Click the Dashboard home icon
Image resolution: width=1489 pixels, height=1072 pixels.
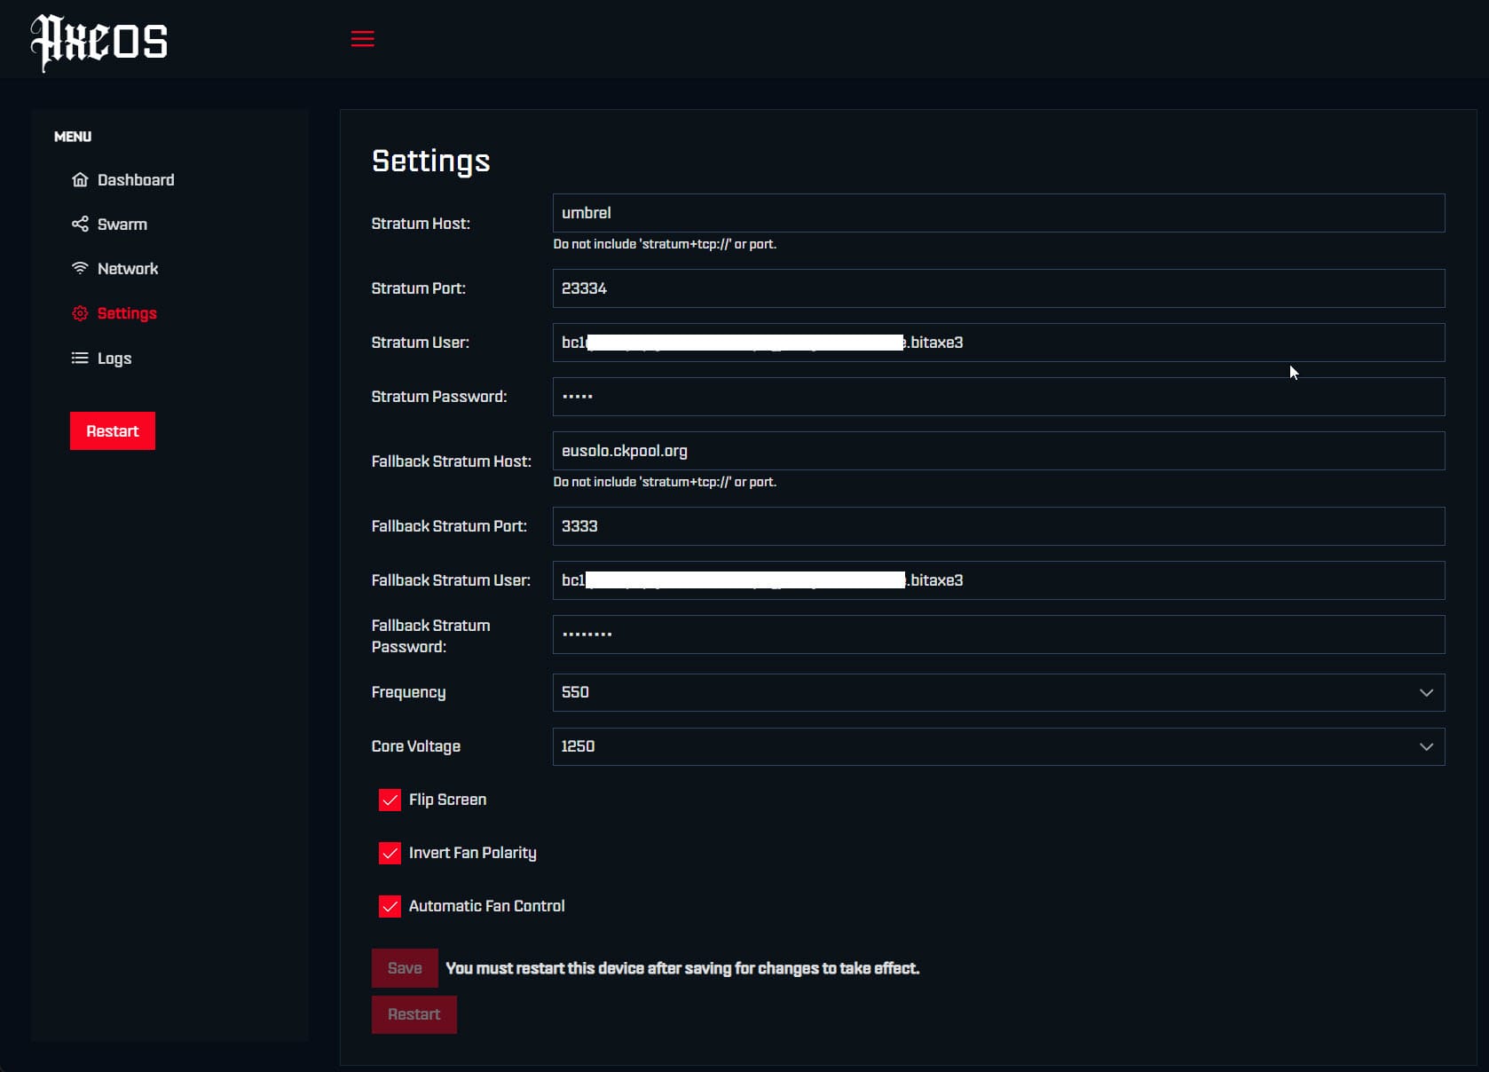pyautogui.click(x=80, y=180)
